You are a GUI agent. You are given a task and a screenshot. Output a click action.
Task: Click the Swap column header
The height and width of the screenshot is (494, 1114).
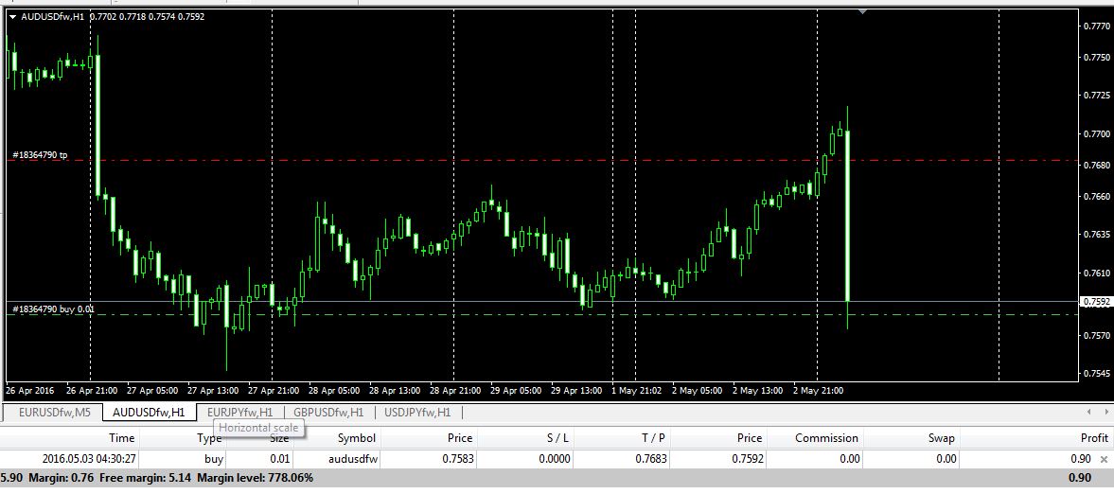[942, 438]
